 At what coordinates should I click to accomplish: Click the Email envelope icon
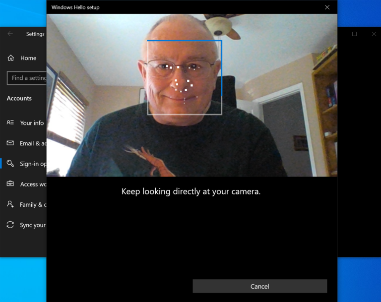10,143
